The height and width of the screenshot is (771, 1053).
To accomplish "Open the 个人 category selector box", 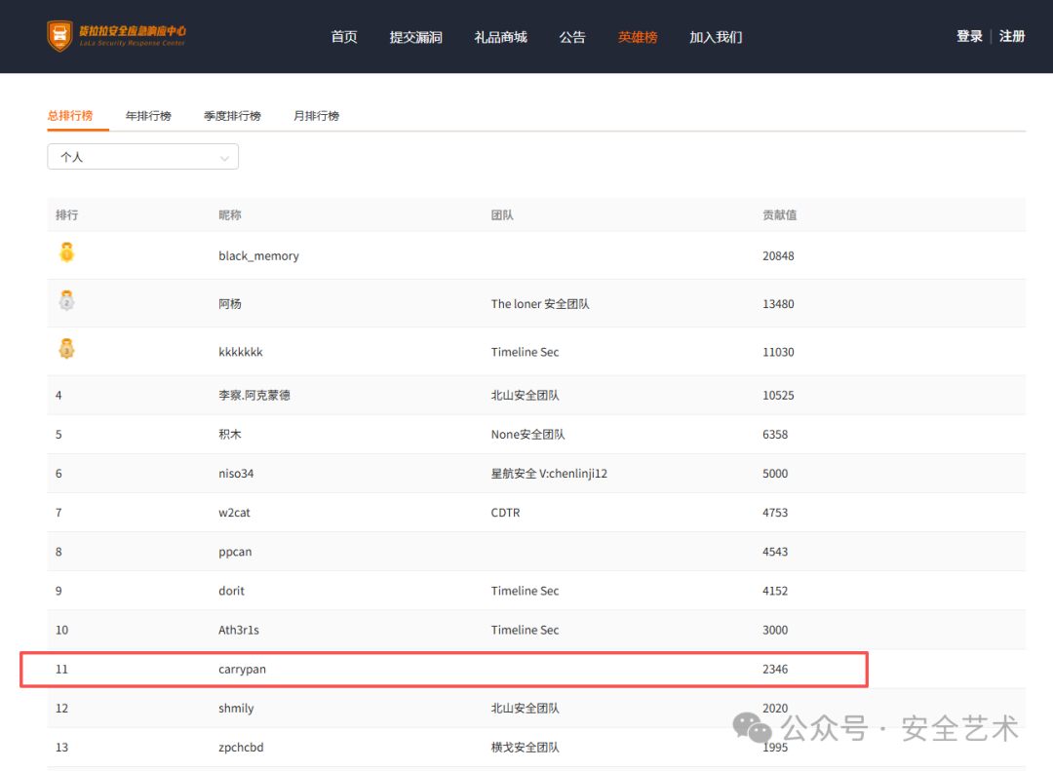I will [143, 157].
